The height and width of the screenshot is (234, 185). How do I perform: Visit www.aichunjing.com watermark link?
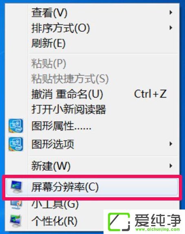(x=158, y=229)
